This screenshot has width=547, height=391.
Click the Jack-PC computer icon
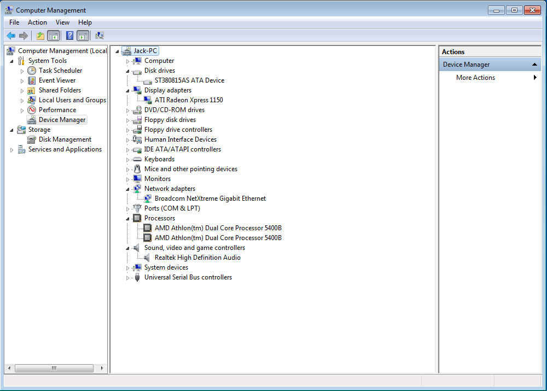pos(127,51)
